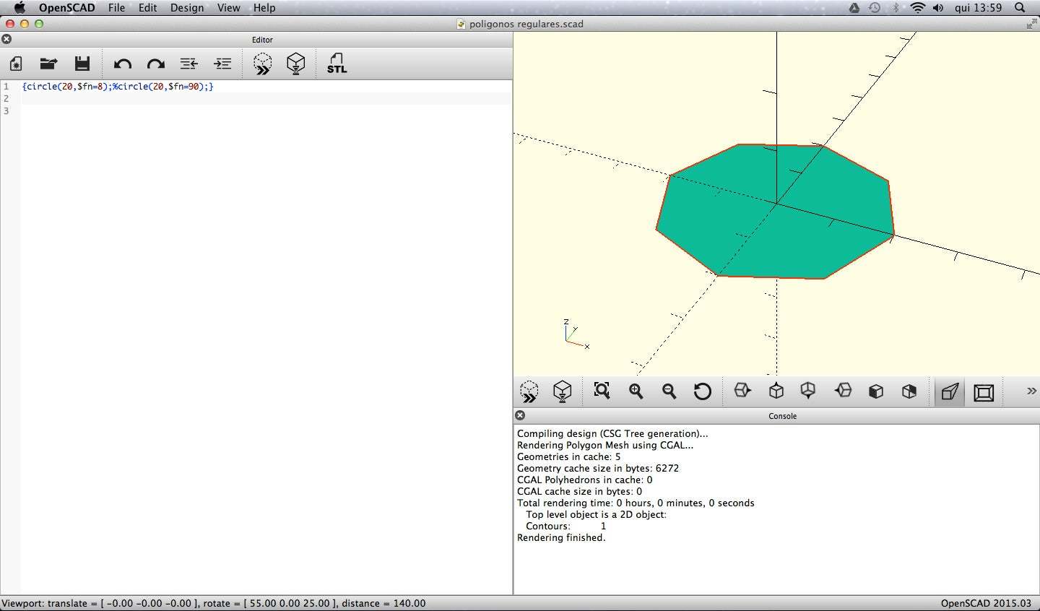Toggle the Perspective projection
Screen dimensions: 1040x611
tap(950, 391)
